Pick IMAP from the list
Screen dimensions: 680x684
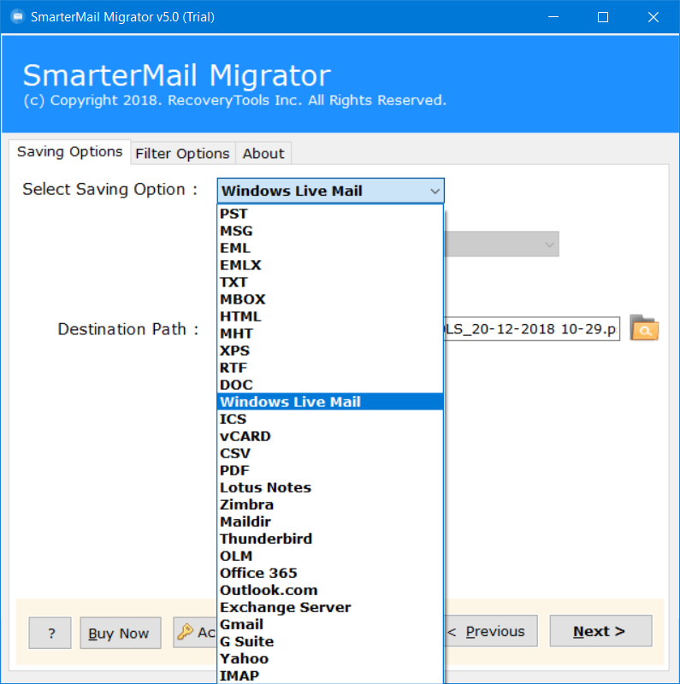tap(330, 675)
